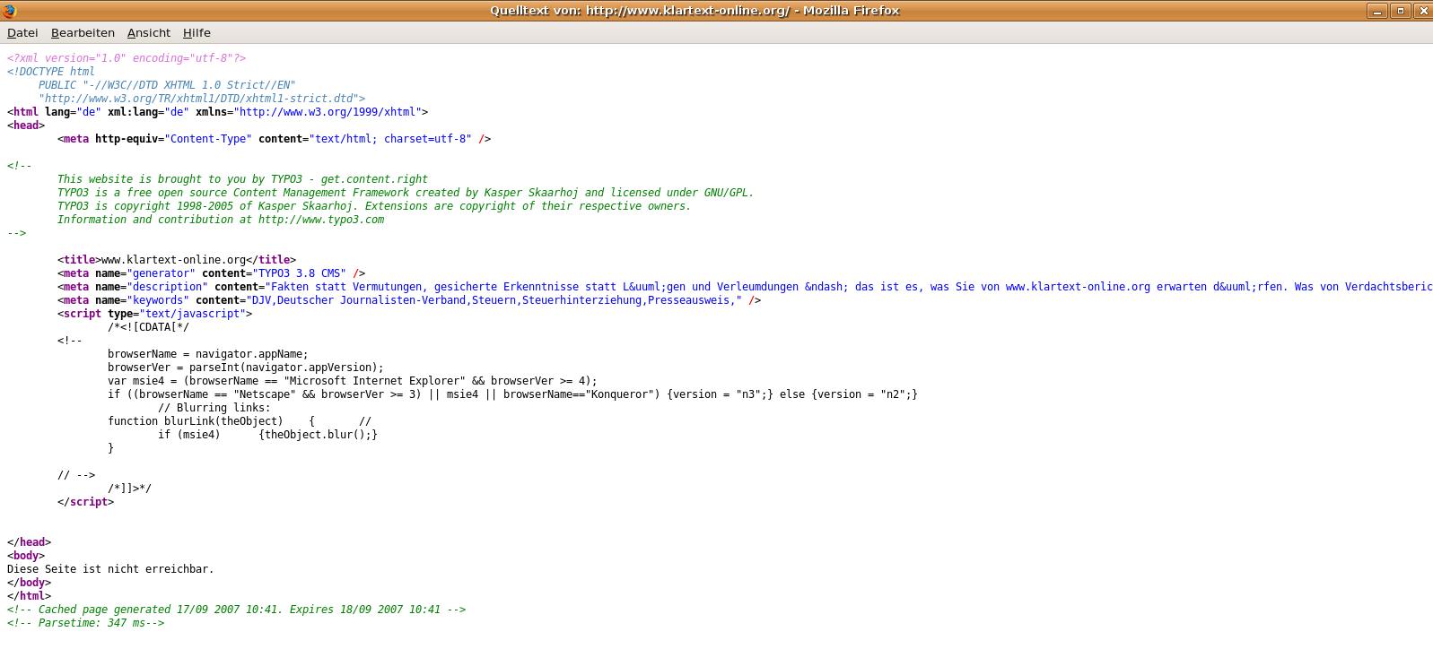
Task: Click the "Parsetime: 347 ms" comment line
Action: pos(86,623)
